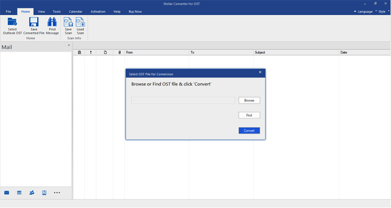Open the Tasks clipboard icon
391x208 pixels.
point(44,193)
